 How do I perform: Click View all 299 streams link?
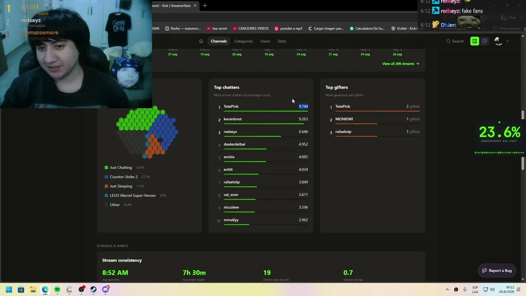(401, 64)
